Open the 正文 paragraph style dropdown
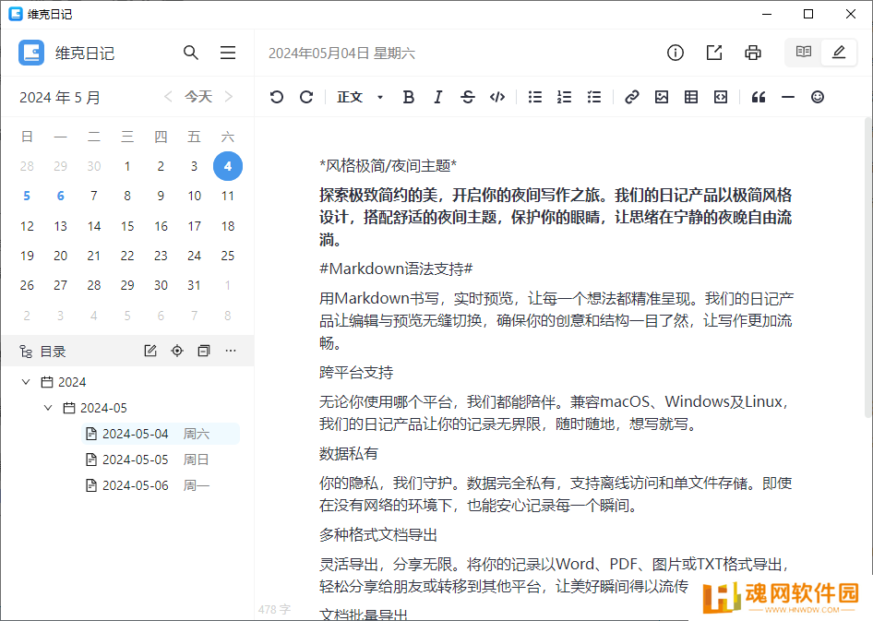This screenshot has height=621, width=873. 360,97
